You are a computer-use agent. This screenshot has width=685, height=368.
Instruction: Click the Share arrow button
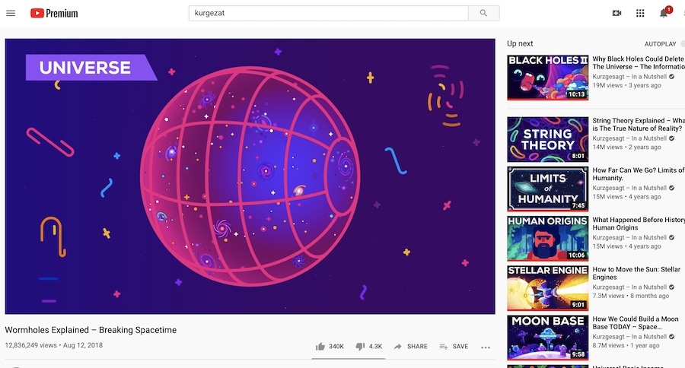pyautogui.click(x=411, y=346)
